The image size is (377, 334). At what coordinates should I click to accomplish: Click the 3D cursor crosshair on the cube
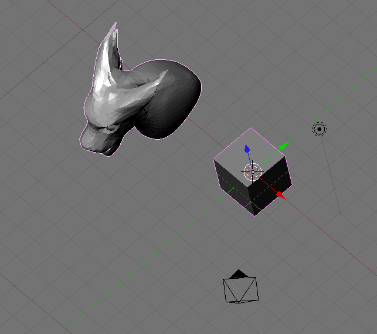click(253, 172)
